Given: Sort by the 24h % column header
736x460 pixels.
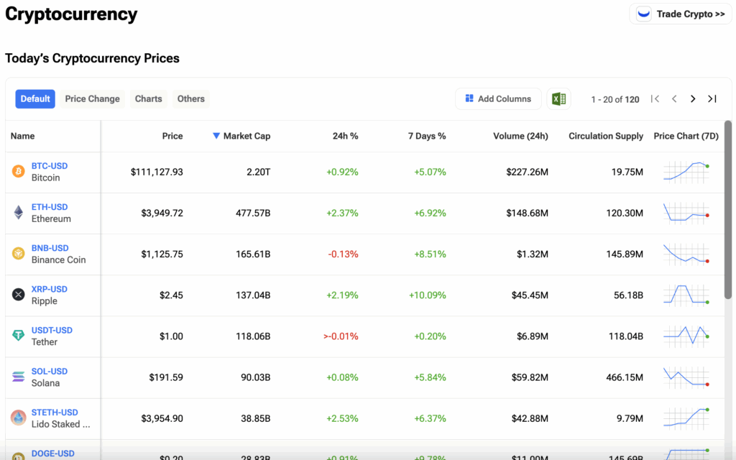Looking at the screenshot, I should coord(345,136).
